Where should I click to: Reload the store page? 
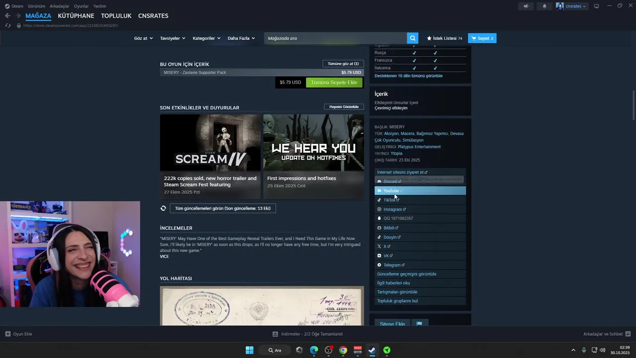click(x=7, y=25)
